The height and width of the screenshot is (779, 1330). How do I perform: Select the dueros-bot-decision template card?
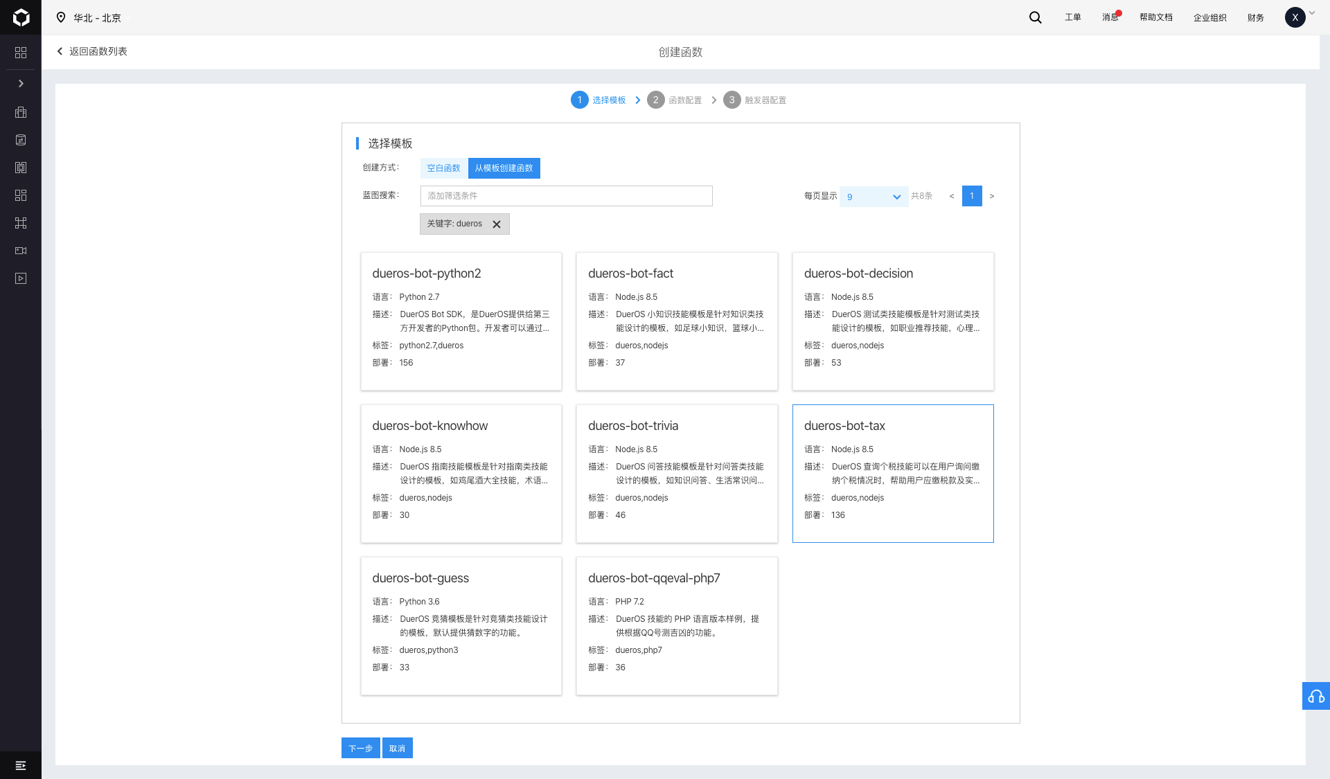coord(893,321)
